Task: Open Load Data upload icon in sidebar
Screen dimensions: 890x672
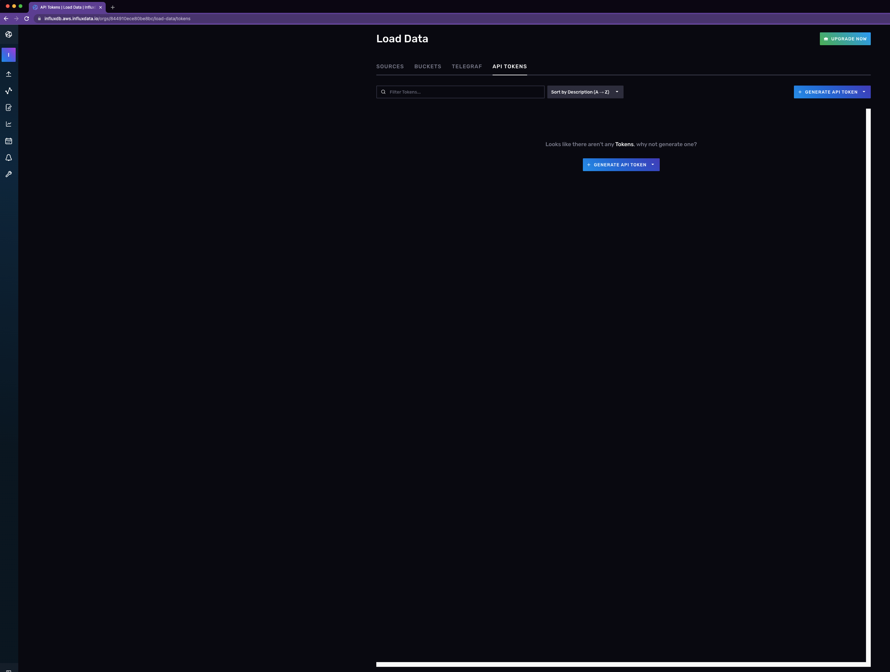Action: tap(8, 74)
